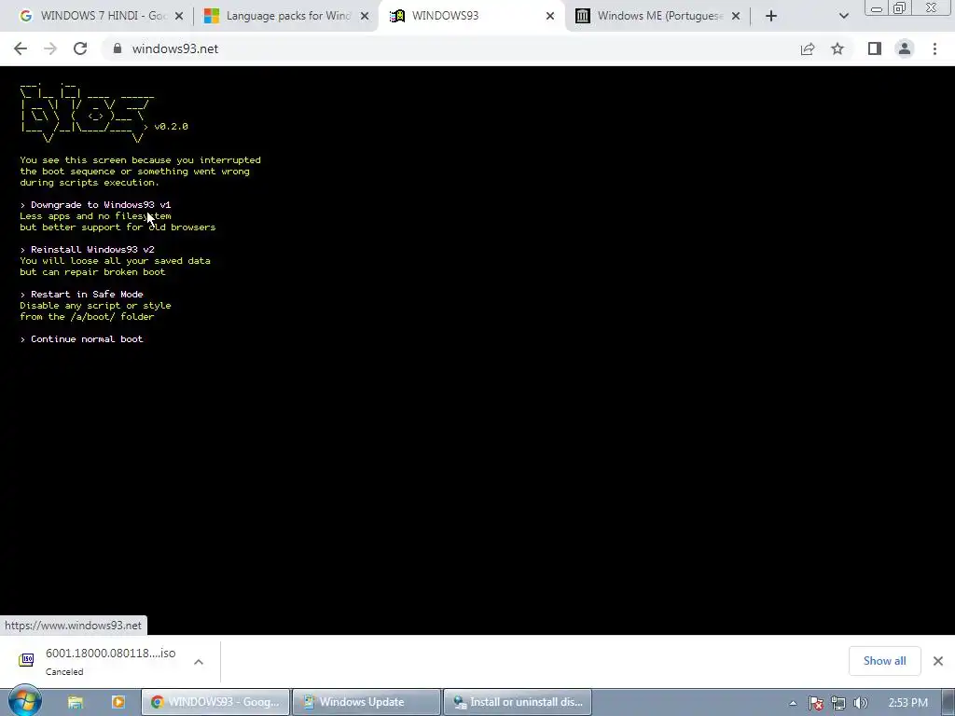The image size is (955, 716).
Task: Launch Windows Media Player from taskbar
Action: (x=118, y=702)
